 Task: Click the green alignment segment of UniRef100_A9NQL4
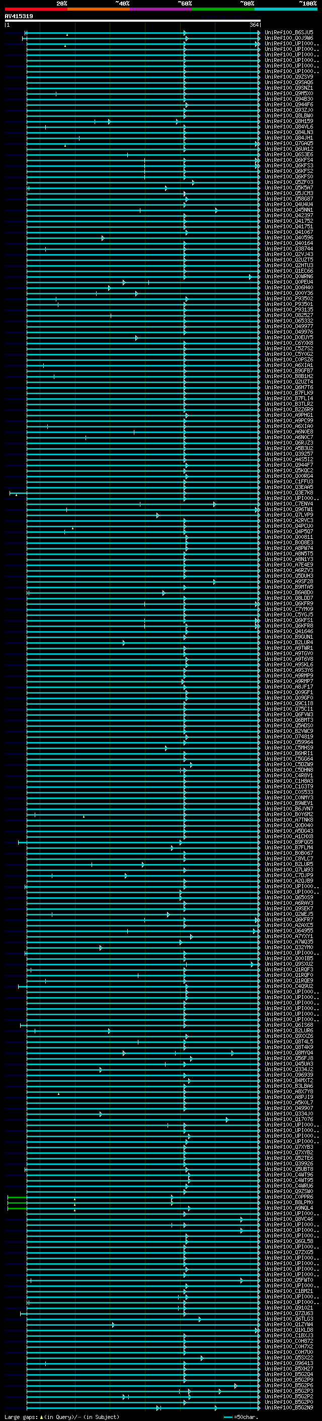point(17,1208)
